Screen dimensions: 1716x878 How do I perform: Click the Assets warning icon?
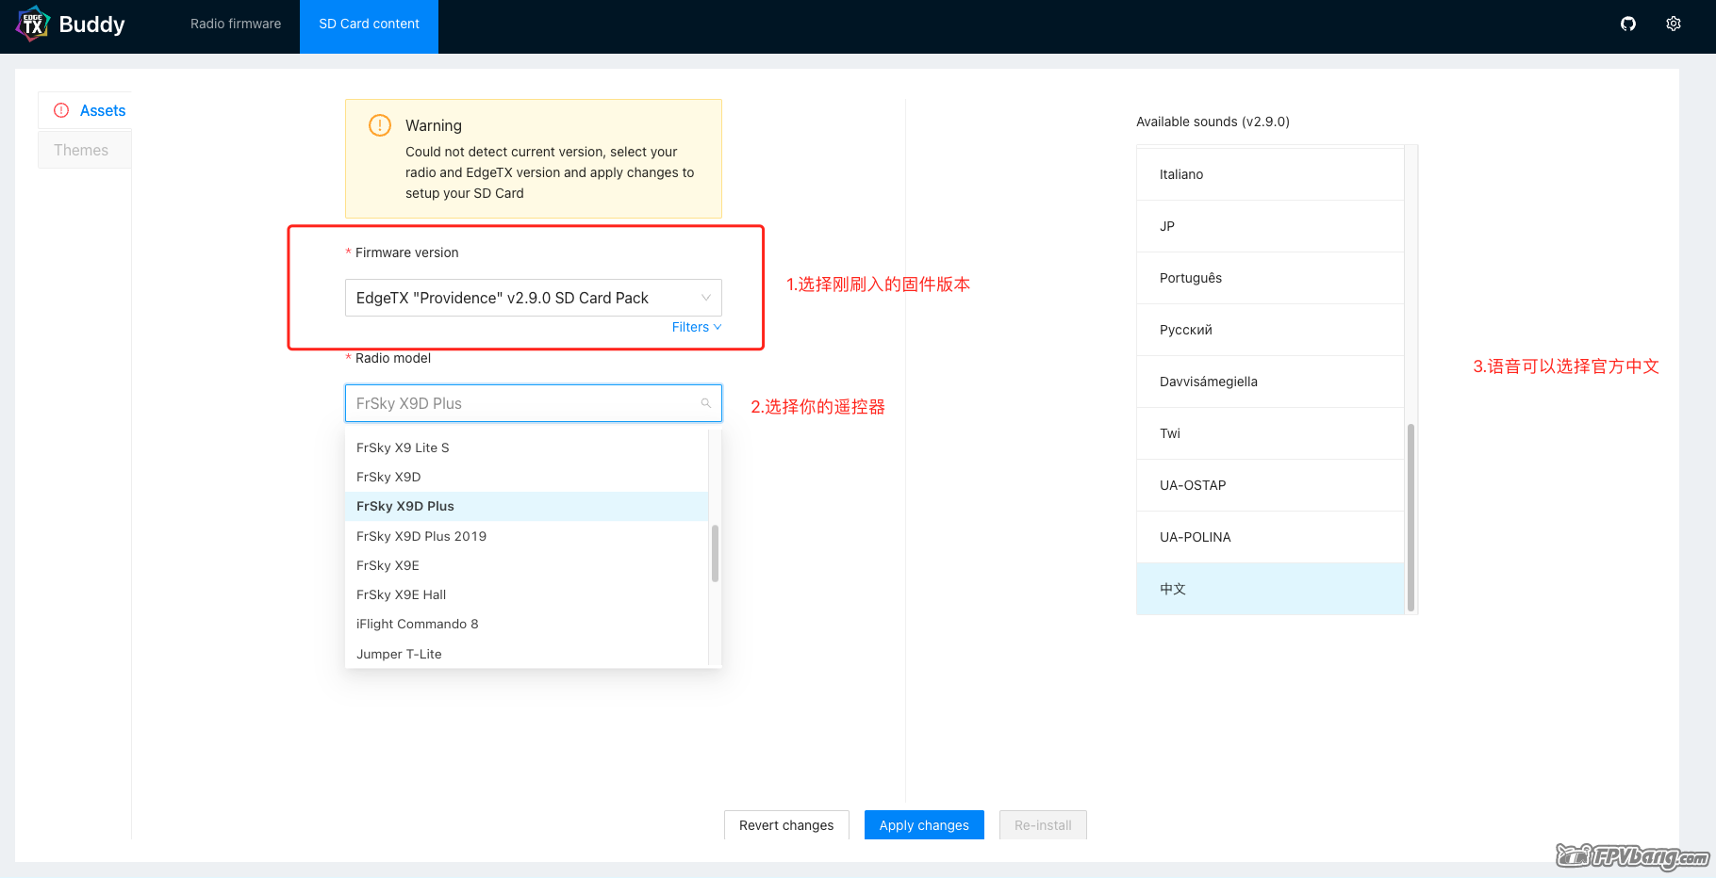pyautogui.click(x=61, y=110)
